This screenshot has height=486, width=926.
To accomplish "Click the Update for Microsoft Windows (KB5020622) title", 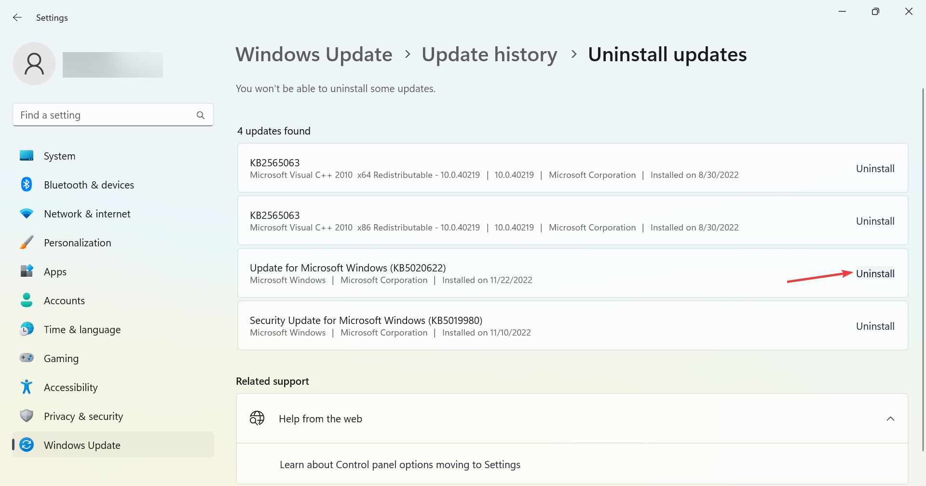I will pos(348,268).
